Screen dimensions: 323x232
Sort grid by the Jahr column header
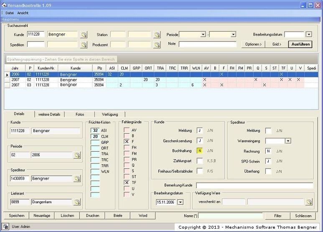coord(15,68)
